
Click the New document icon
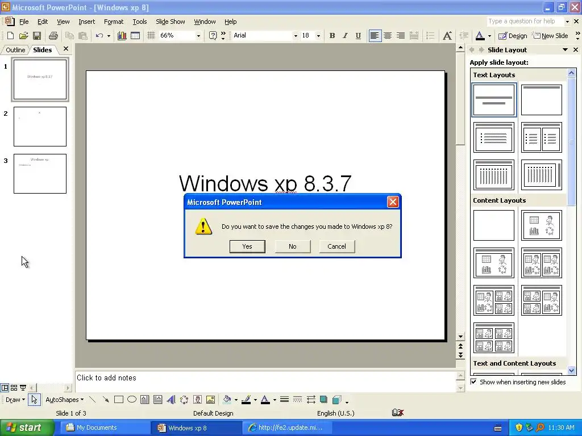[10, 36]
